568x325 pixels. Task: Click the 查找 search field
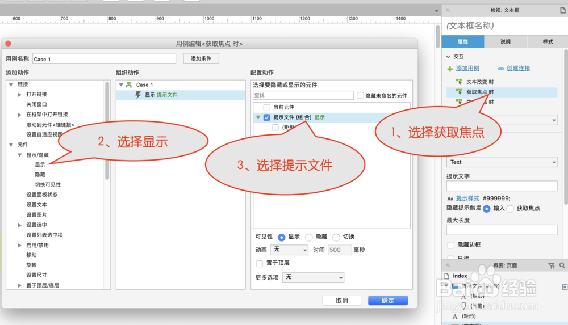pyautogui.click(x=303, y=95)
